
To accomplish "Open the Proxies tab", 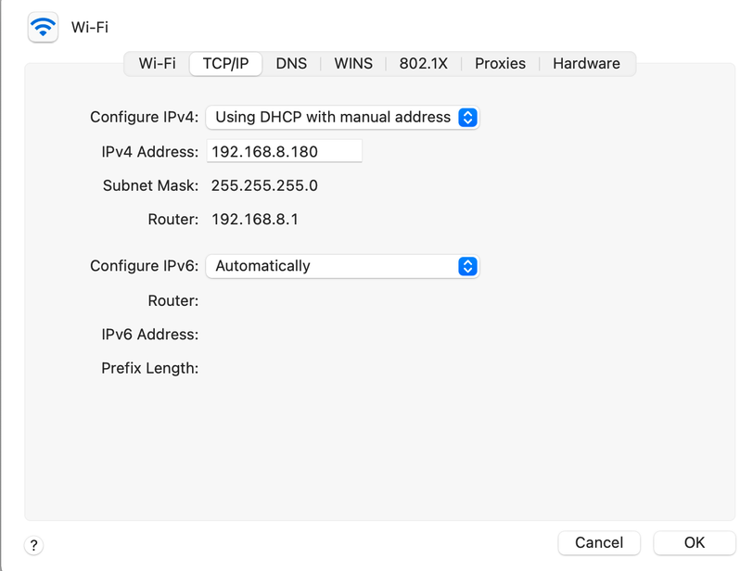I will coord(500,64).
